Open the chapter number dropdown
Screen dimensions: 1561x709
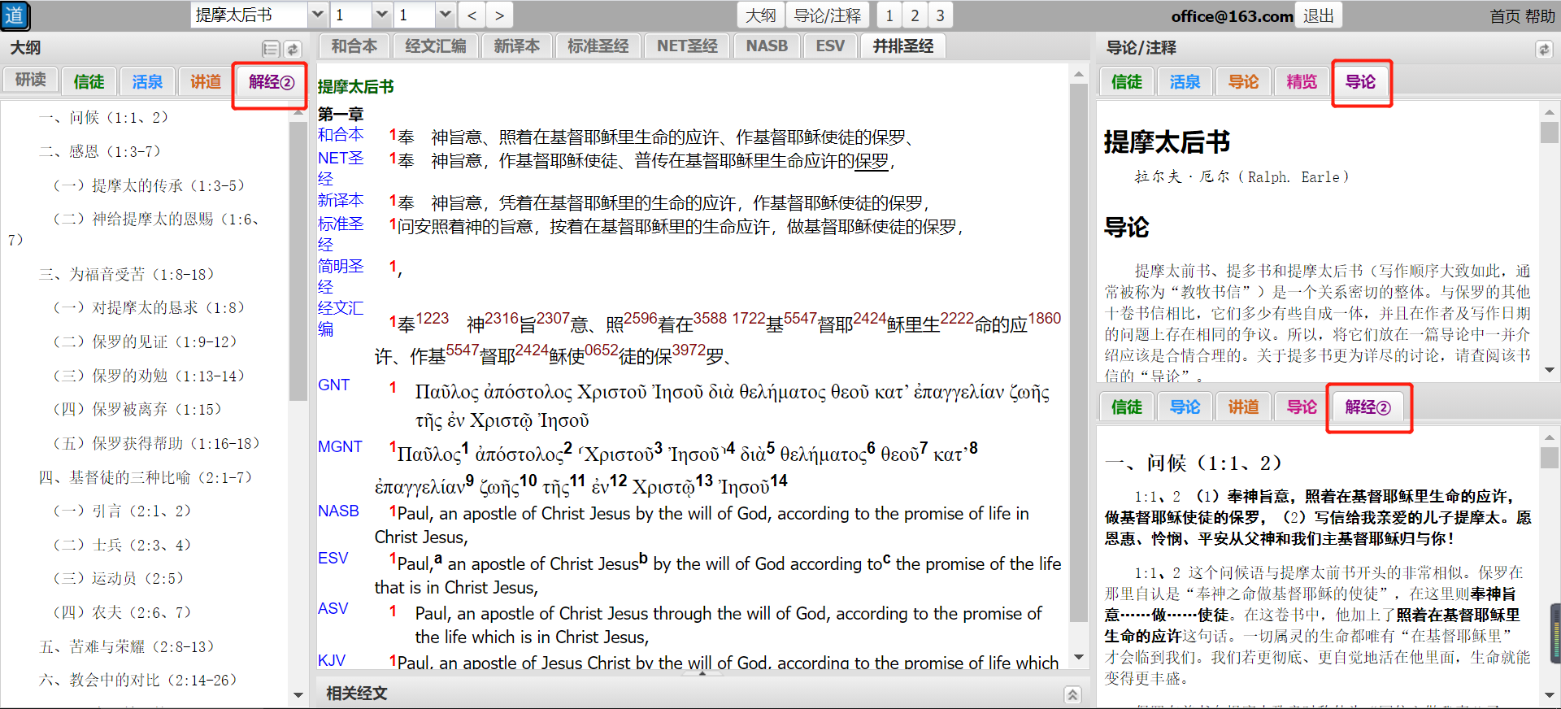pos(381,15)
